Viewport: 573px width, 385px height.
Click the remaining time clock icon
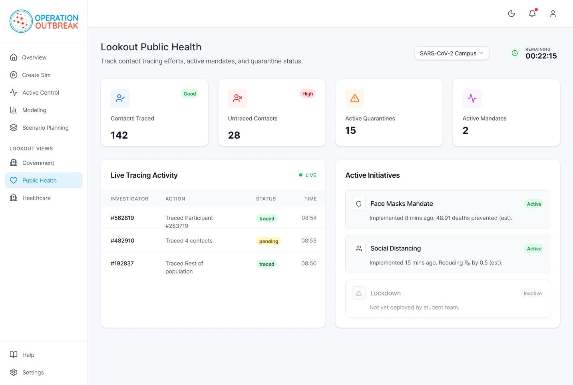pyautogui.click(x=515, y=53)
